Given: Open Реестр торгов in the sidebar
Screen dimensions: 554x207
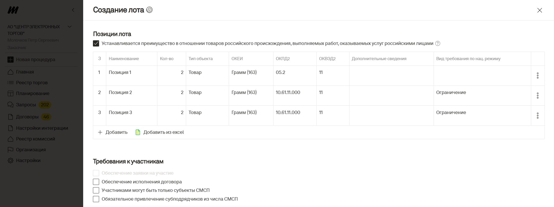Looking at the screenshot, I should pyautogui.click(x=32, y=83).
